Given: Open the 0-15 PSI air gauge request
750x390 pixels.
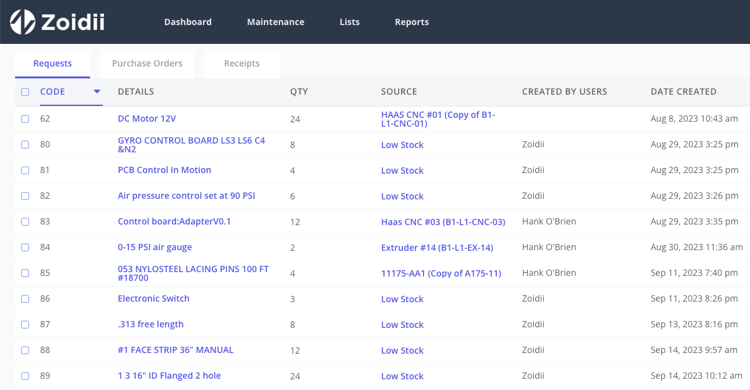Looking at the screenshot, I should (x=155, y=248).
